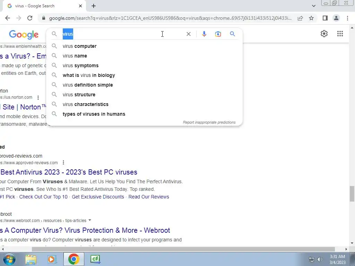Image resolution: width=355 pixels, height=266 pixels.
Task: Bookmark this page with the star
Action: click(311, 18)
